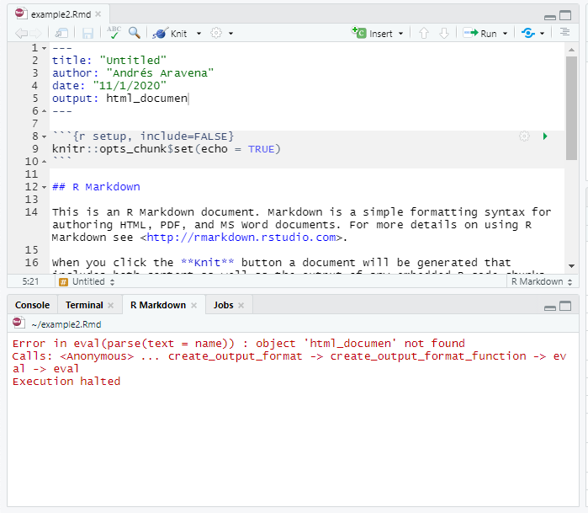Click show in new window icon
588x513 pixels.
click(x=61, y=33)
